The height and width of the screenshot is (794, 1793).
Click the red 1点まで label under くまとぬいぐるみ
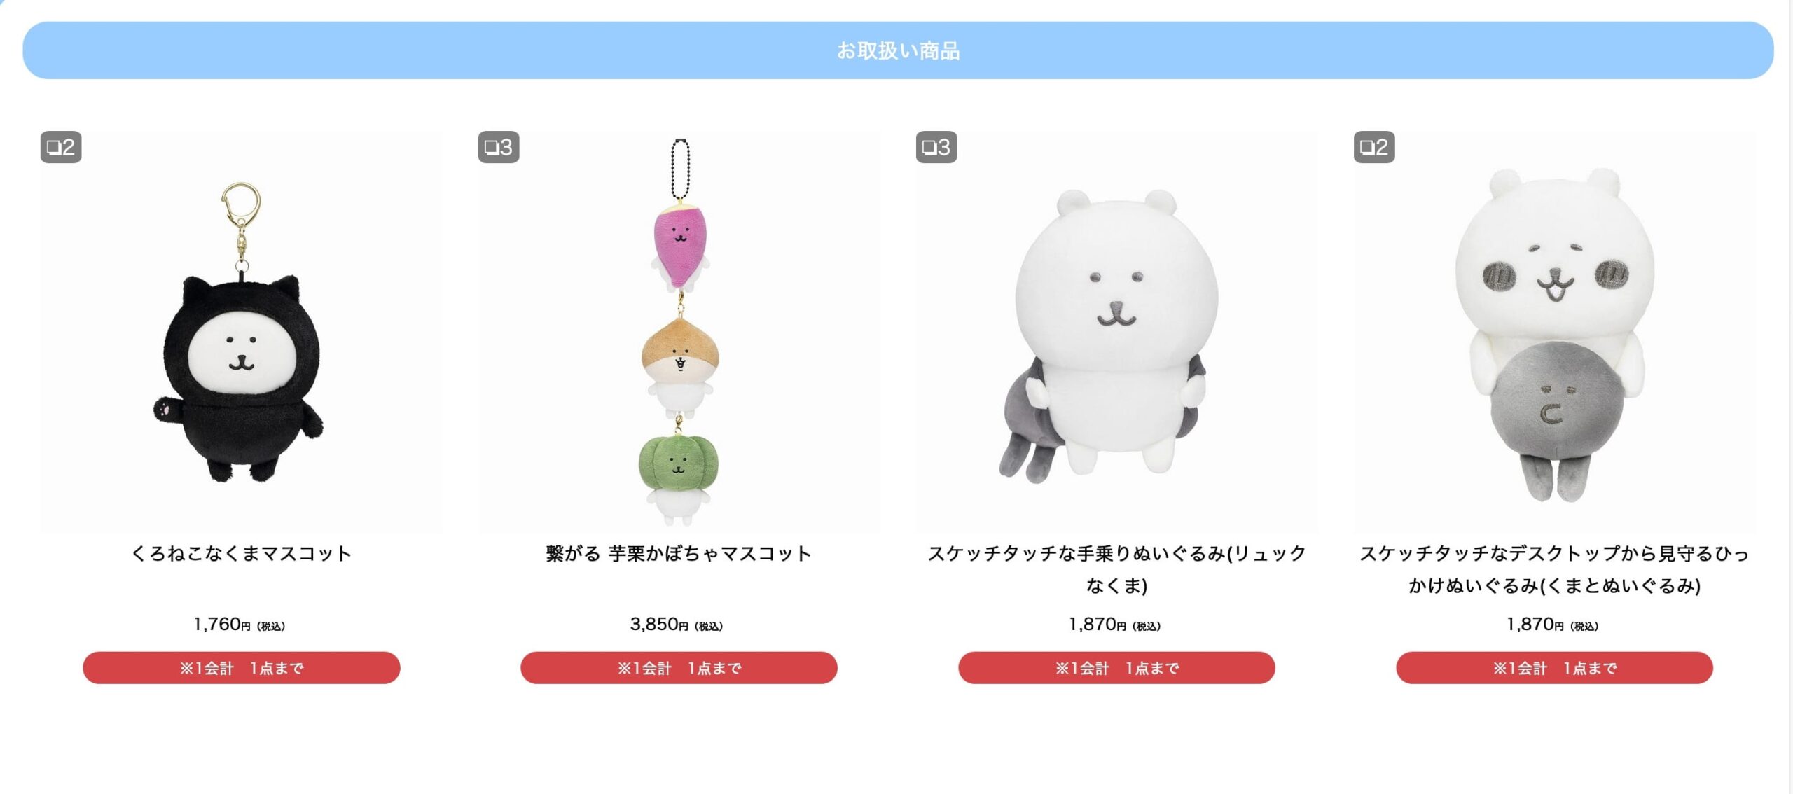point(1554,668)
